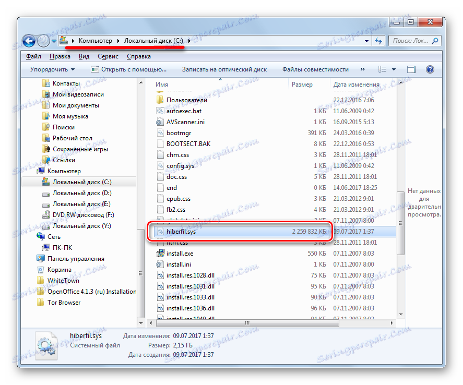Select OpenOffice 4.1.3 (ru) Installation folder
This screenshot has width=463, height=385.
coord(87,292)
